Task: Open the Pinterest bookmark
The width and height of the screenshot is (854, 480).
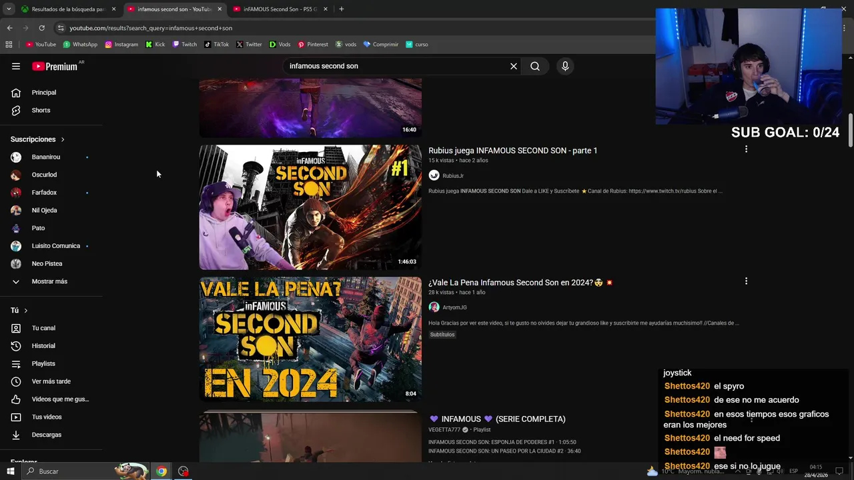Action: click(313, 45)
